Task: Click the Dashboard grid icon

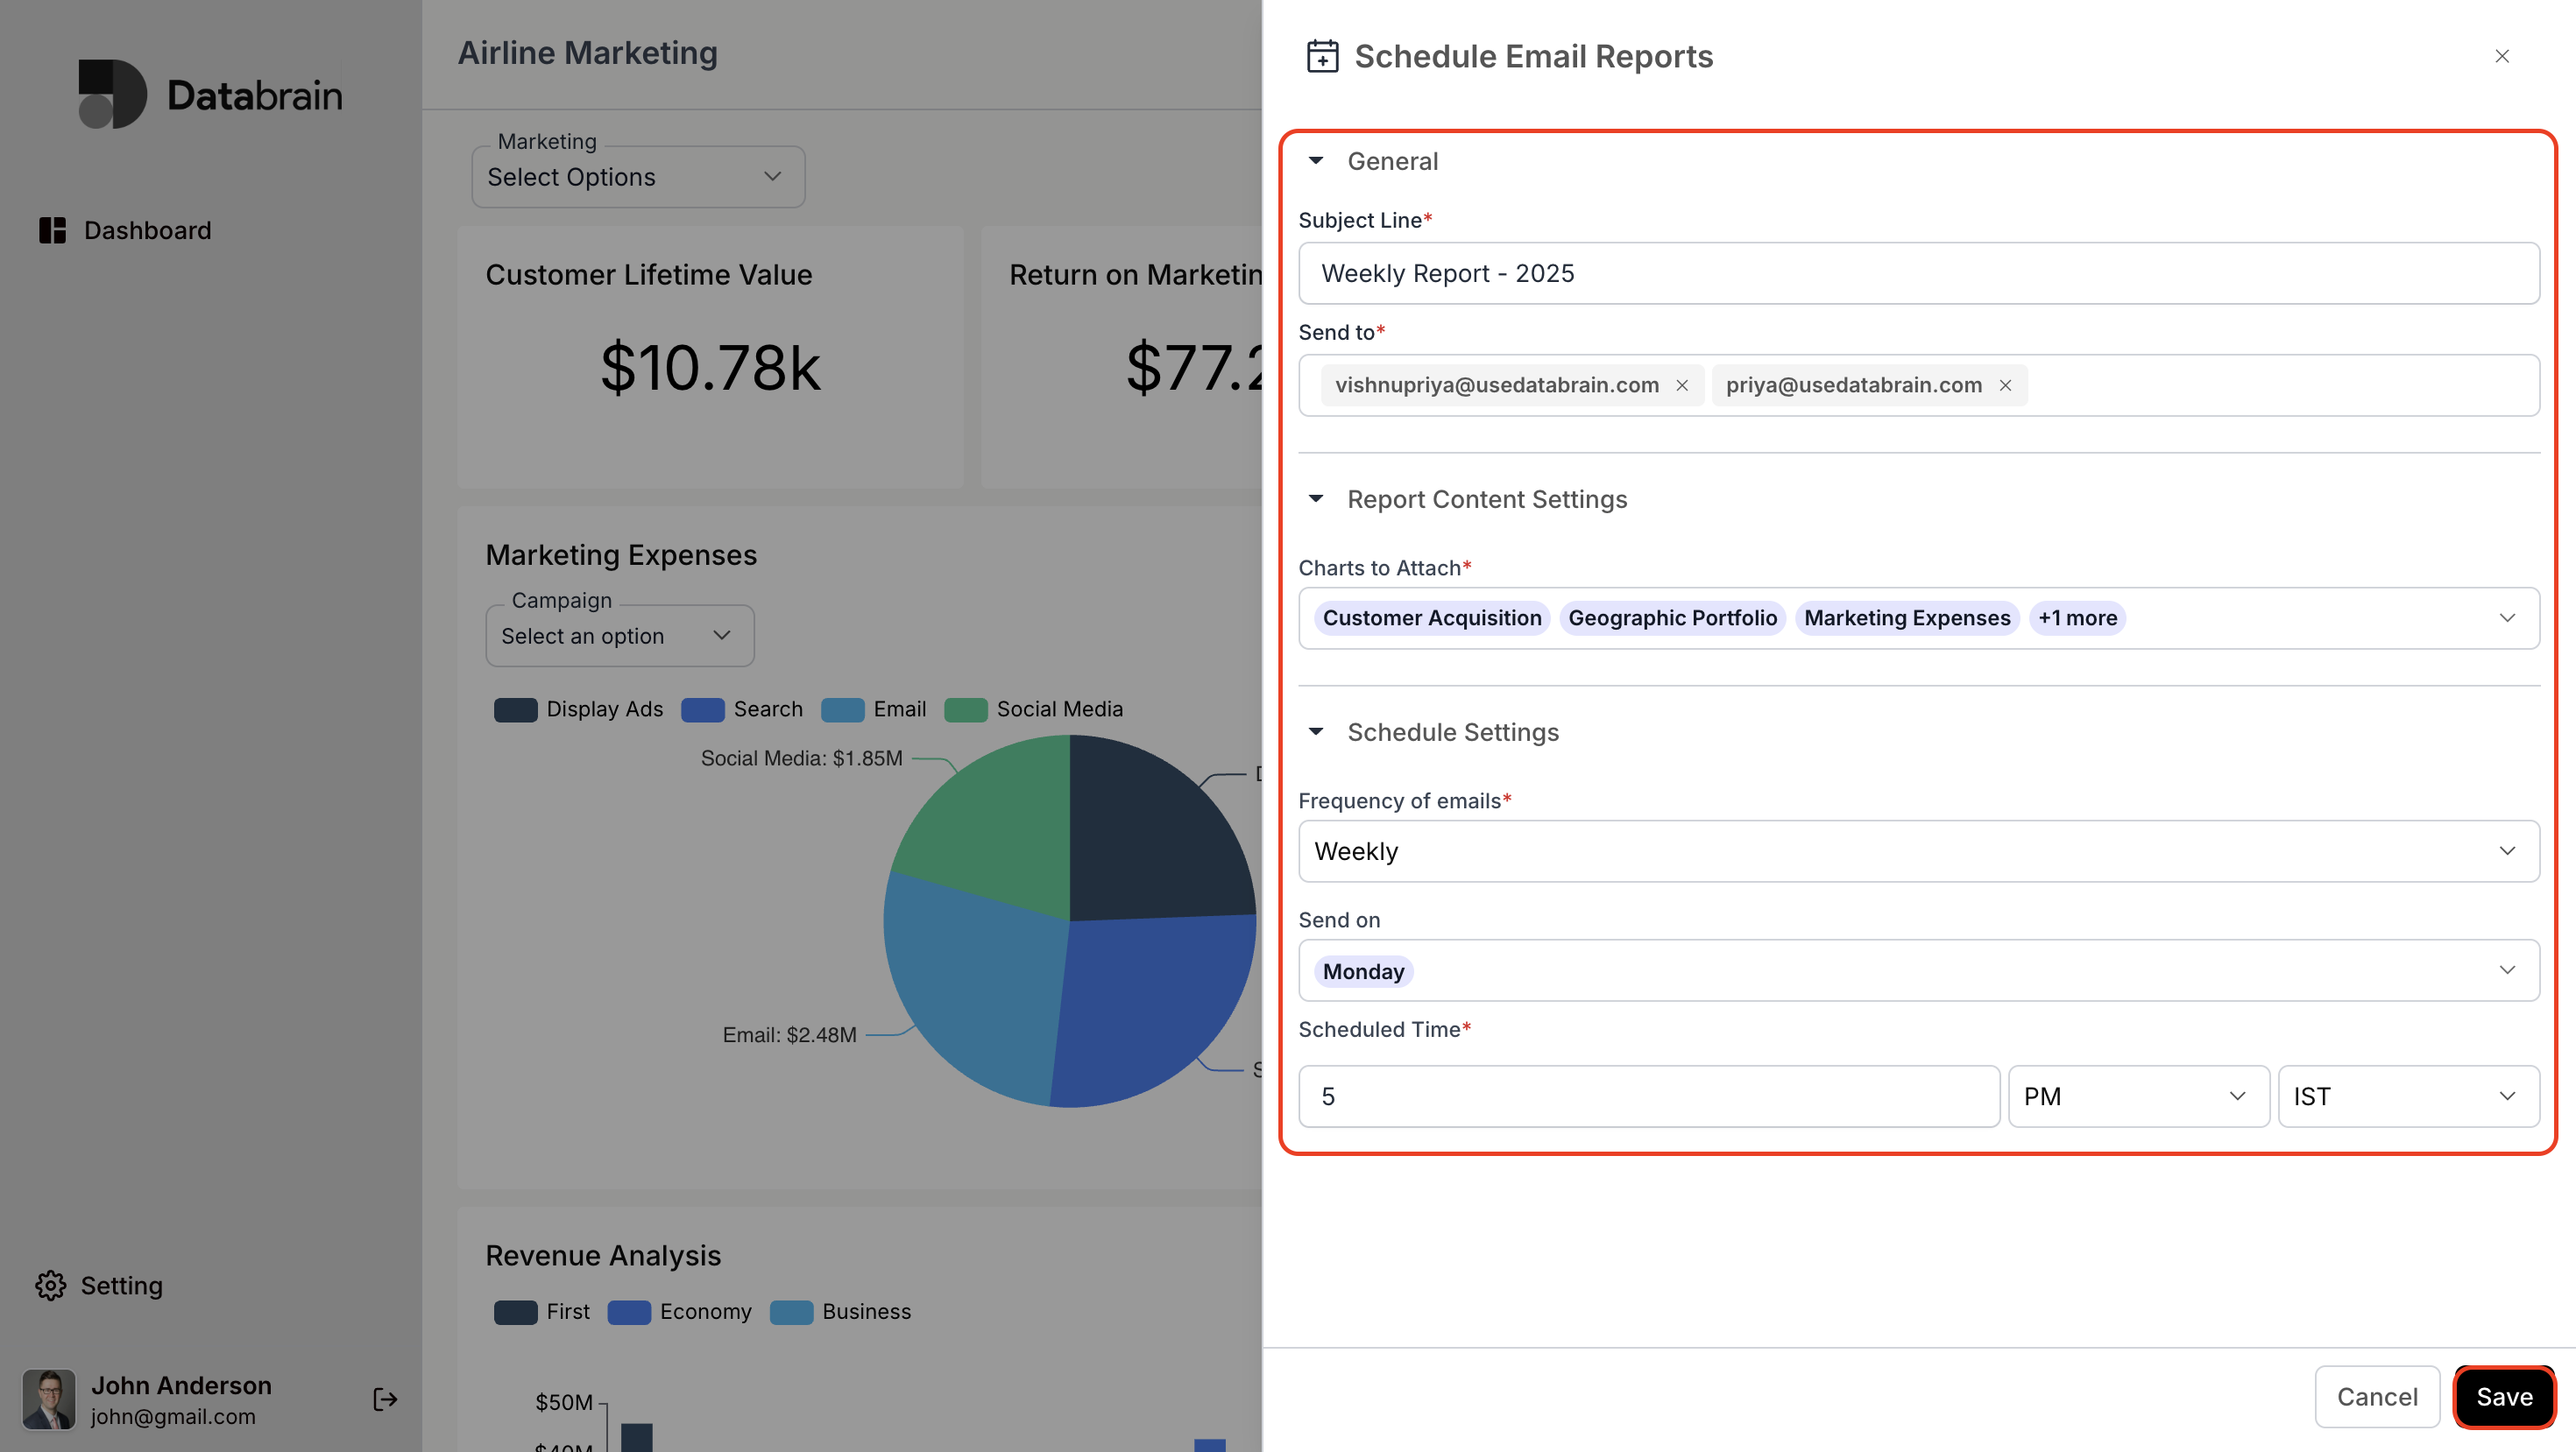Action: coord(52,229)
